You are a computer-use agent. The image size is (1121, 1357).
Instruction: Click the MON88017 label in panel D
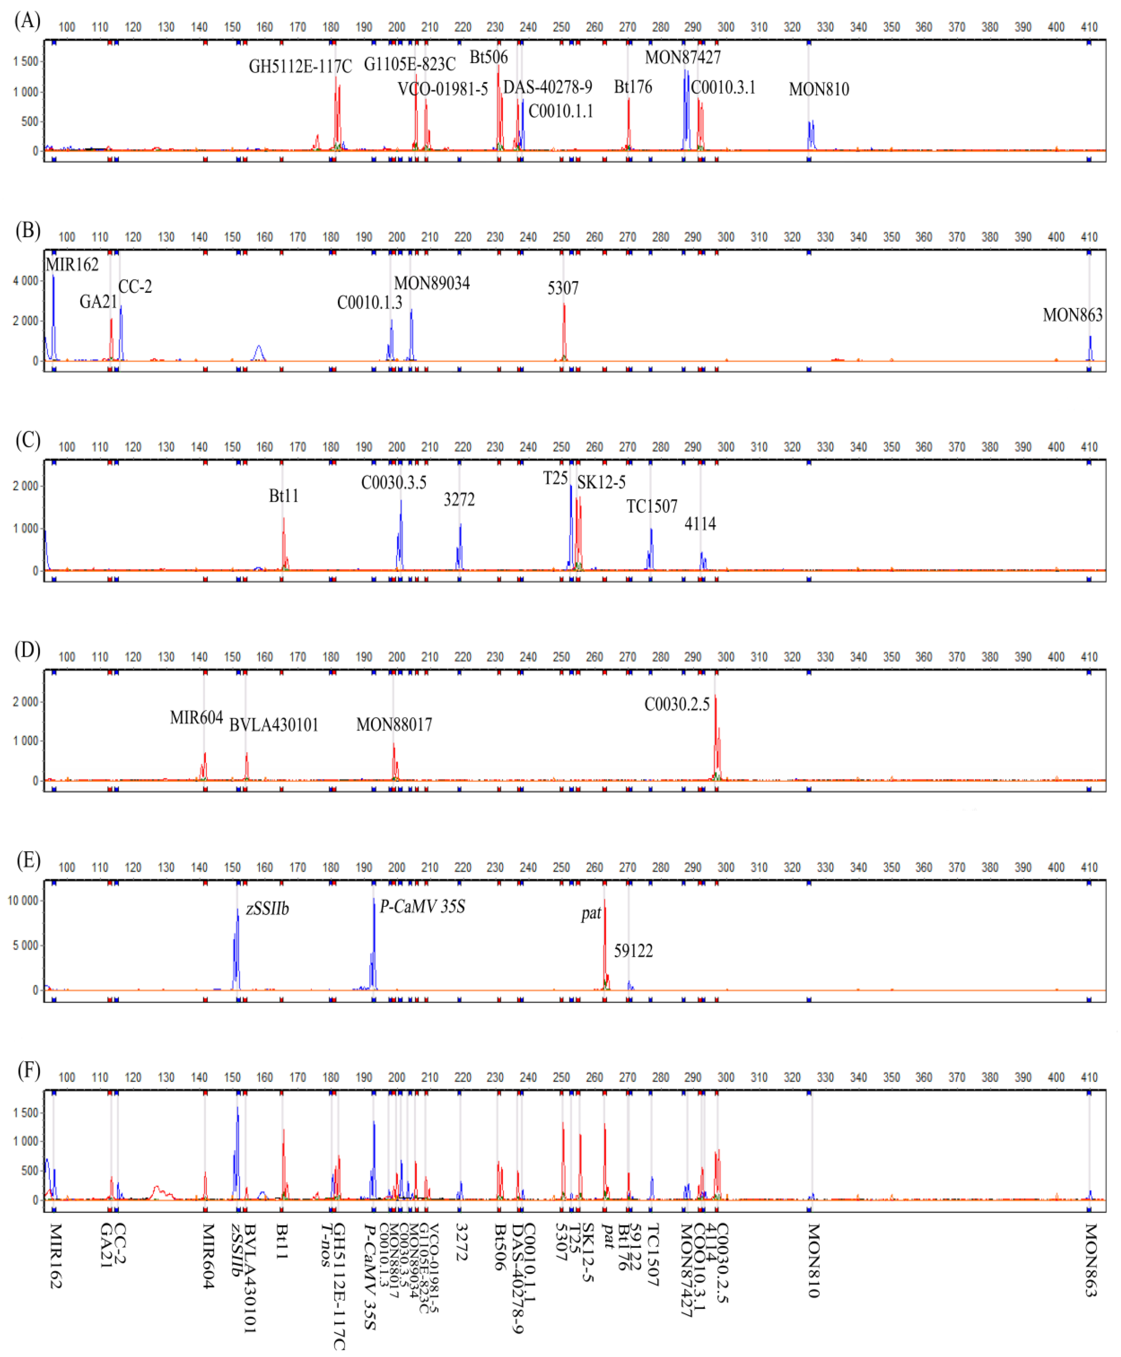[394, 725]
